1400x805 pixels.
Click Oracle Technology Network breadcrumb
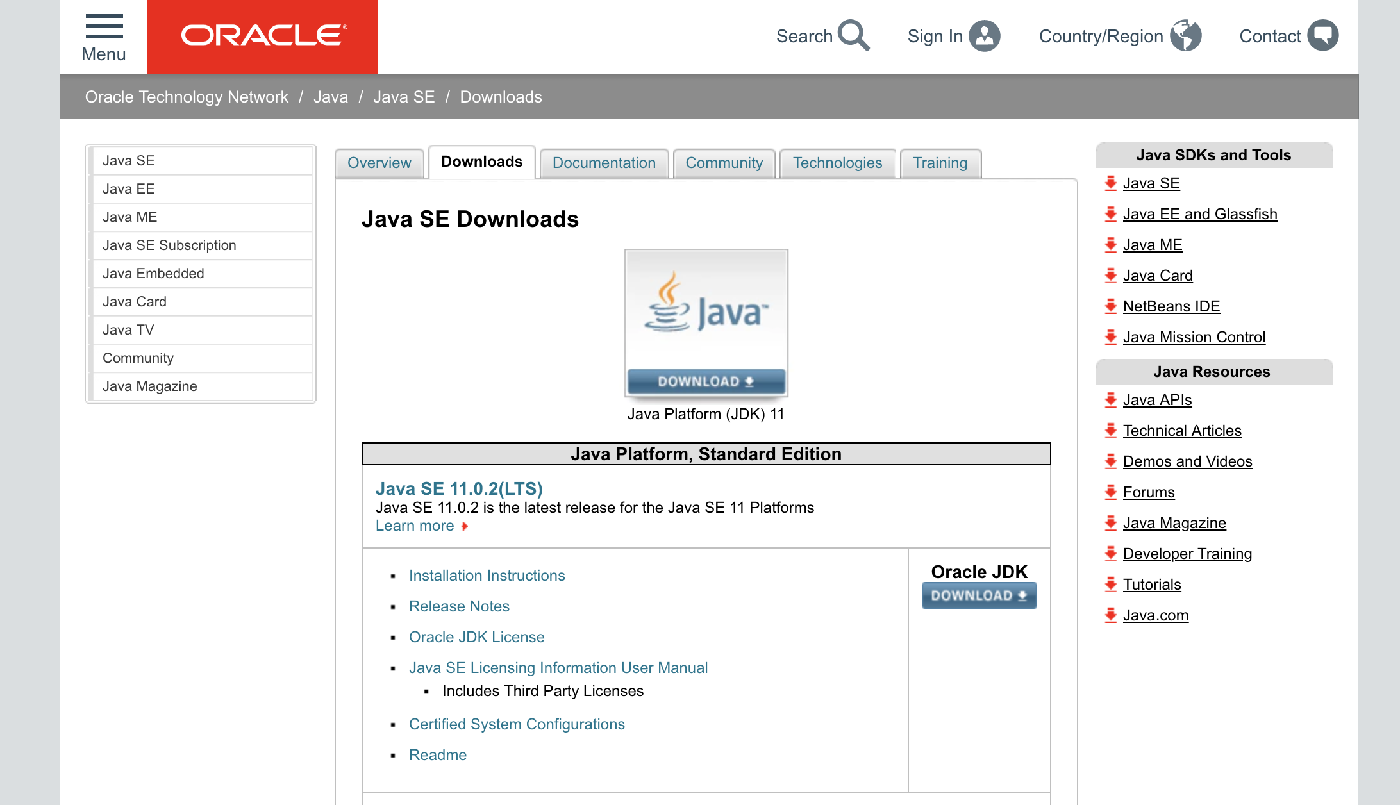coord(187,97)
